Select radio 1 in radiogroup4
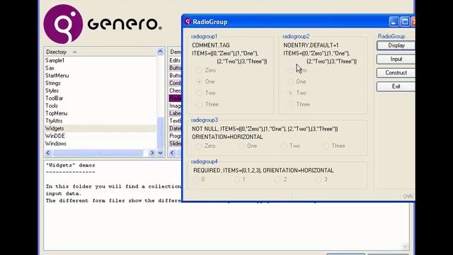 click(x=236, y=179)
